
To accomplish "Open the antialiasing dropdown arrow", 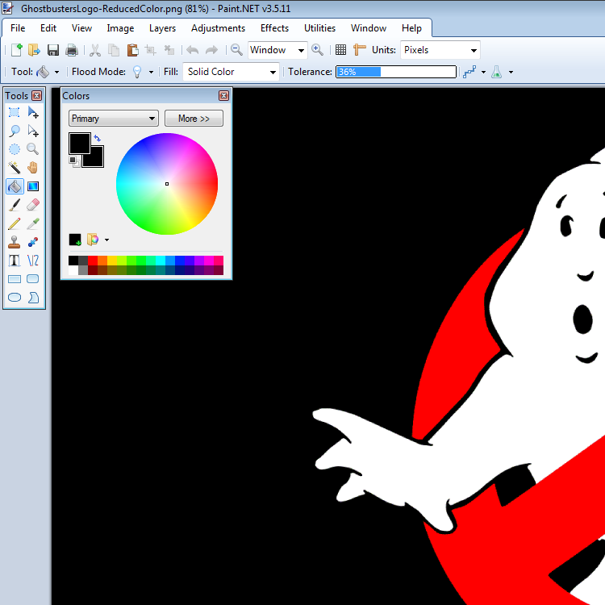I will [x=483, y=72].
